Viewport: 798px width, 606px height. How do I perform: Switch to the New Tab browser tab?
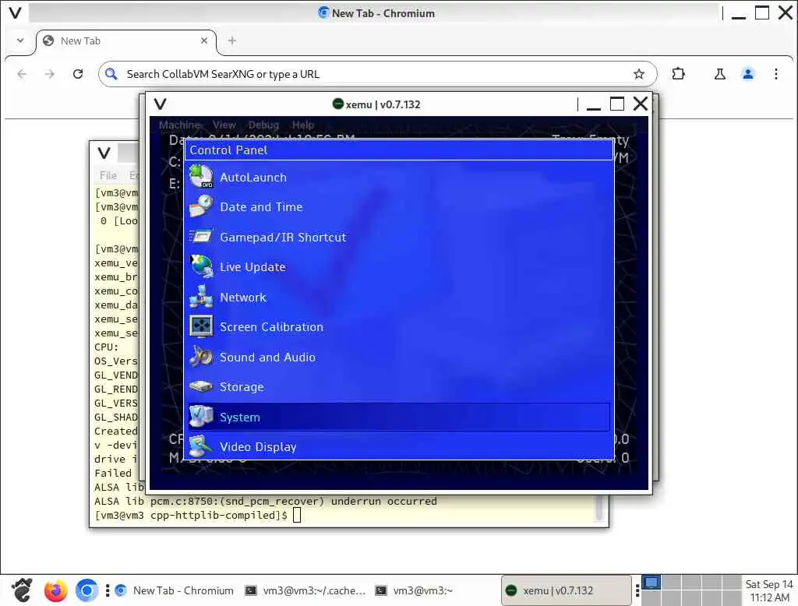point(126,41)
